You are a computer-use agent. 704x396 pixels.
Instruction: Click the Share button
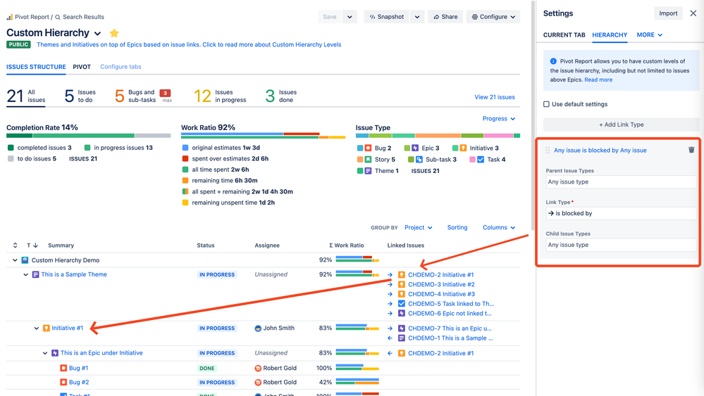445,17
